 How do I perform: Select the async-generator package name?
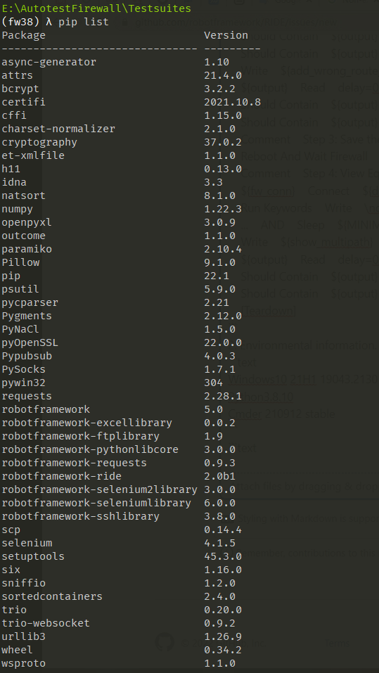coord(49,62)
